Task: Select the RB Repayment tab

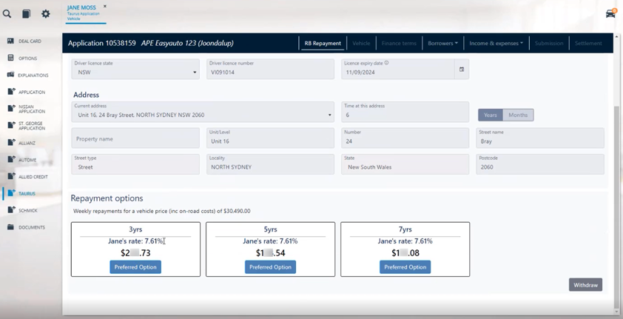Action: 323,44
